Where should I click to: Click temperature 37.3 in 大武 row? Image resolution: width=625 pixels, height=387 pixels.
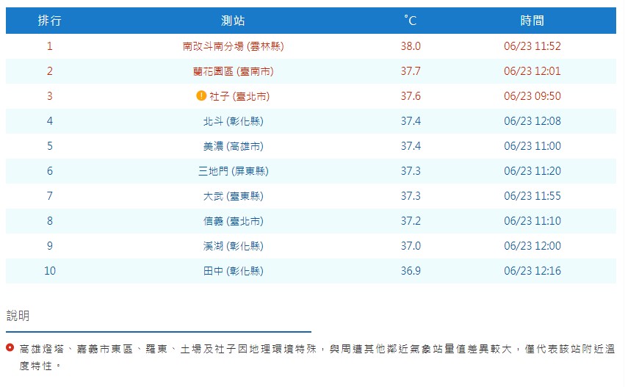(x=411, y=195)
